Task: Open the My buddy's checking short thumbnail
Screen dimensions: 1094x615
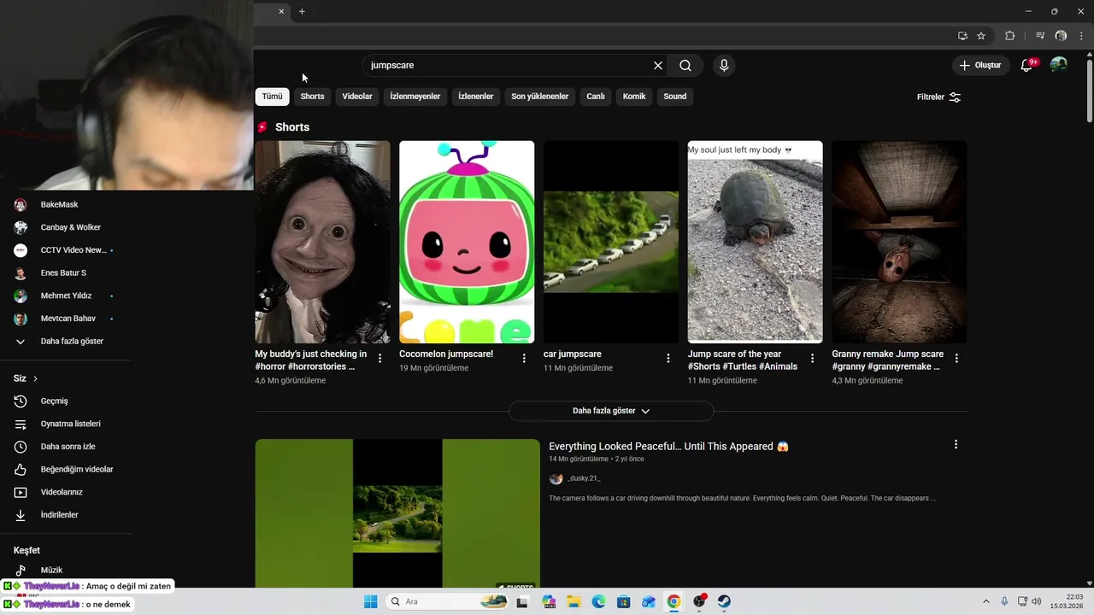Action: tap(322, 242)
